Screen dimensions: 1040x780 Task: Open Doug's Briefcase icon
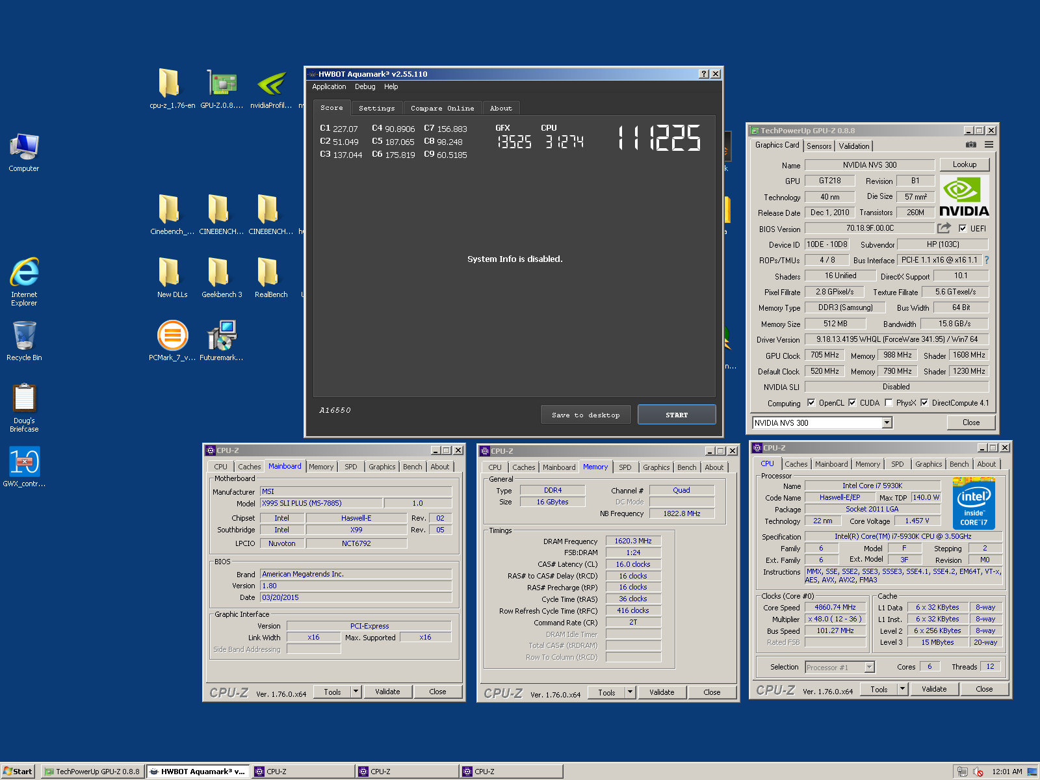pyautogui.click(x=24, y=408)
